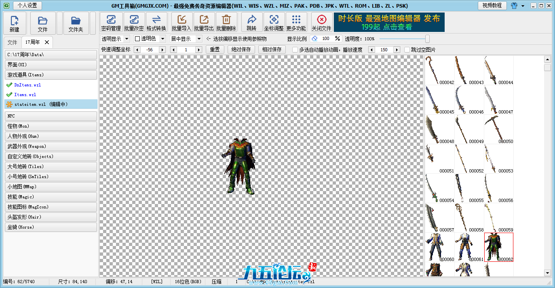Click the 重置 reset button

[x=215, y=50]
